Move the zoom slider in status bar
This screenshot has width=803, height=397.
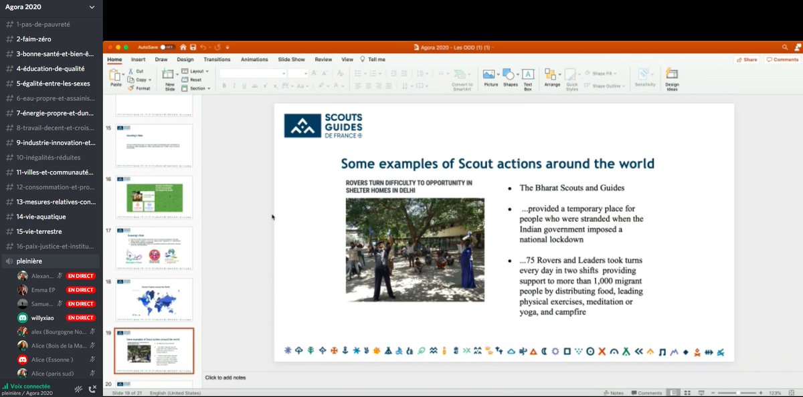(738, 393)
